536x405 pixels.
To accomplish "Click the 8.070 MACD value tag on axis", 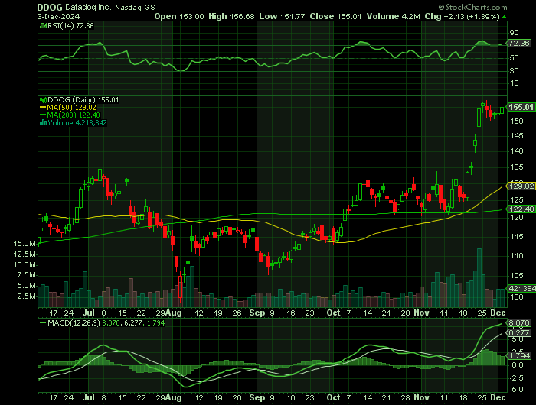I will [519, 322].
